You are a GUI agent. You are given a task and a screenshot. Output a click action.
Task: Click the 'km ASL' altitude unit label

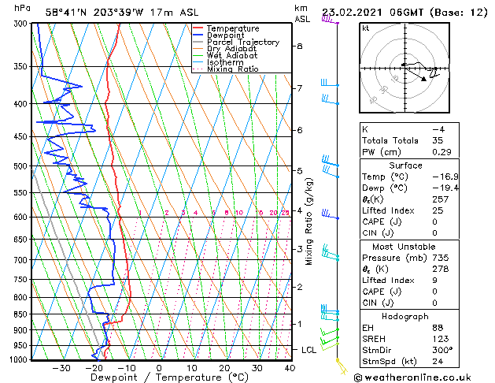point(302,13)
